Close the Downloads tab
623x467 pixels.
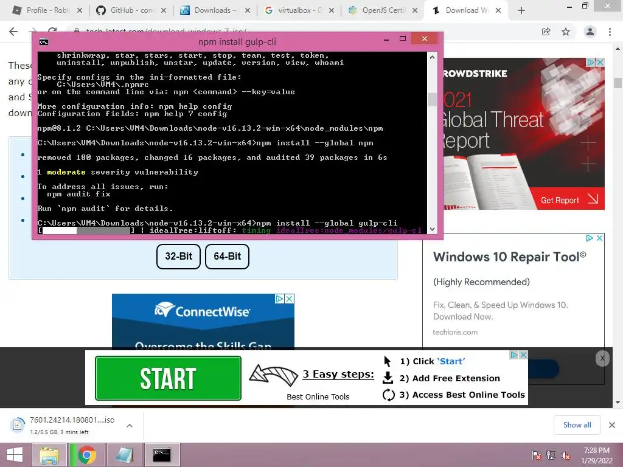[248, 11]
